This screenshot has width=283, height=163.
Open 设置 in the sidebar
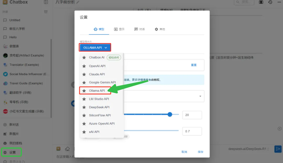tap(12, 152)
